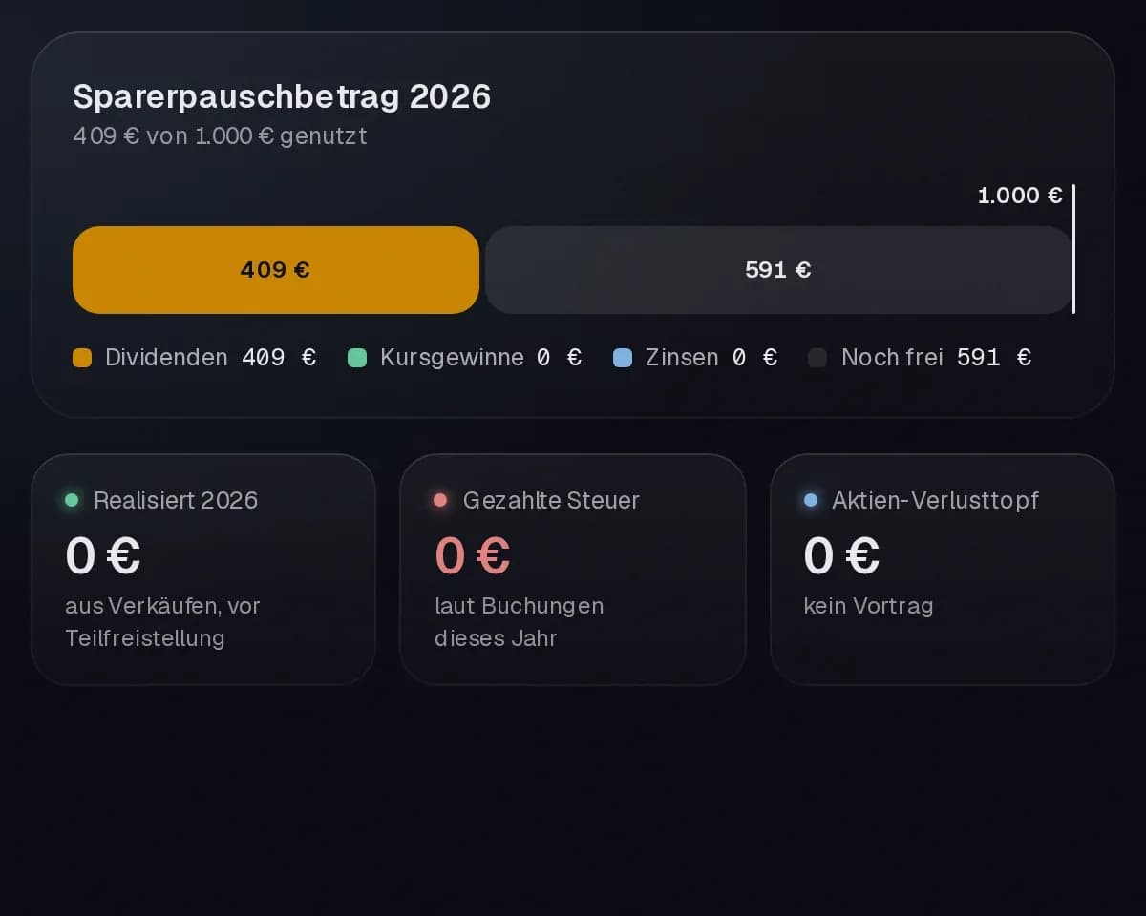Select the orange 409 € bar segment
This screenshot has height=916, width=1146.
(276, 270)
